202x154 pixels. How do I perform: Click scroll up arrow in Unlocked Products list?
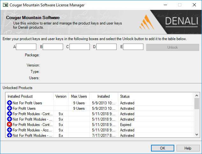click(x=197, y=95)
